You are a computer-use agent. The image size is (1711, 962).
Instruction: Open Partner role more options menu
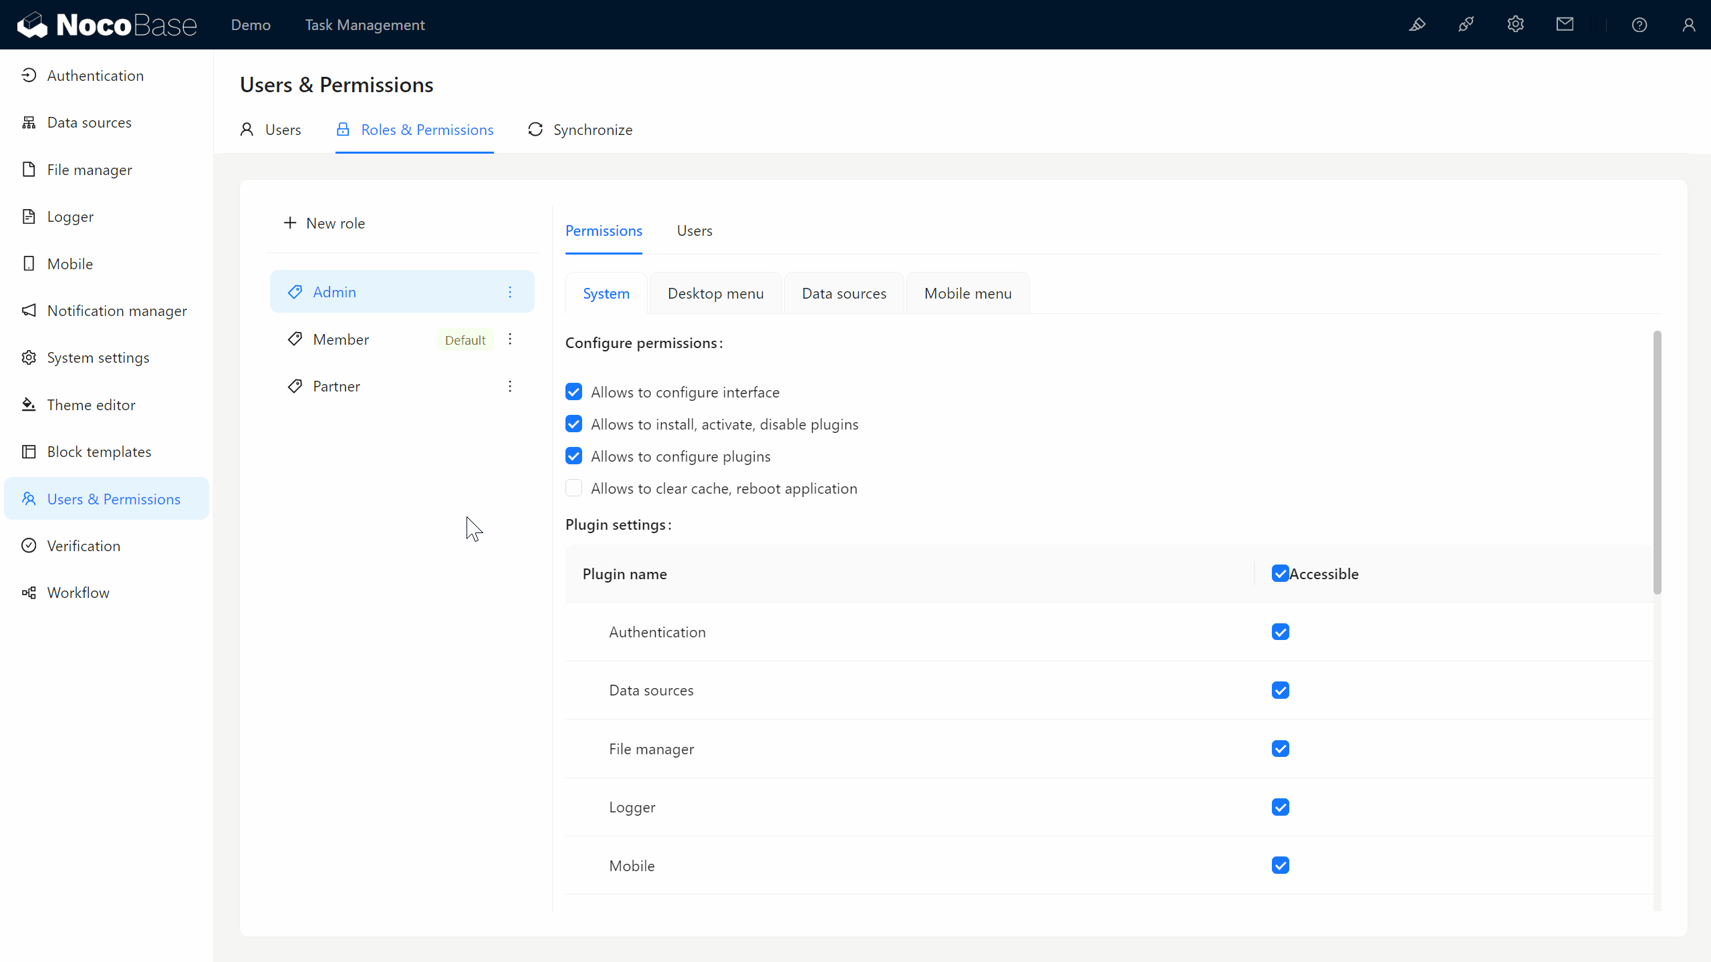[x=510, y=386]
